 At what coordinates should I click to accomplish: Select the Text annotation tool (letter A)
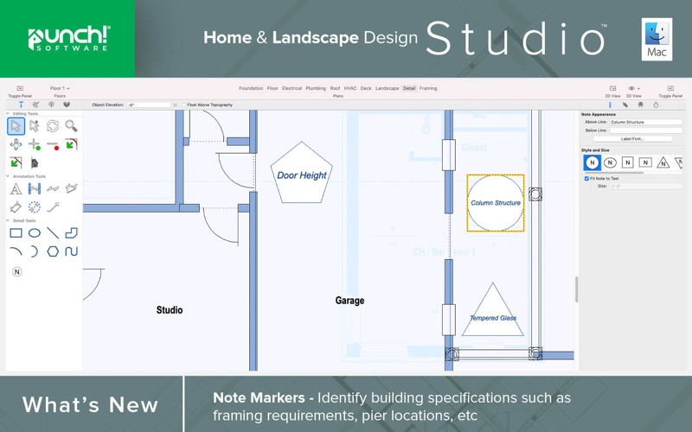click(16, 188)
